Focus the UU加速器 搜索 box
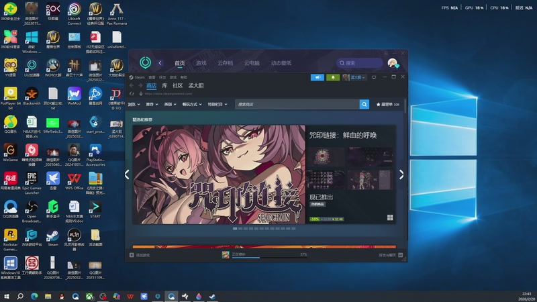 coord(360,63)
